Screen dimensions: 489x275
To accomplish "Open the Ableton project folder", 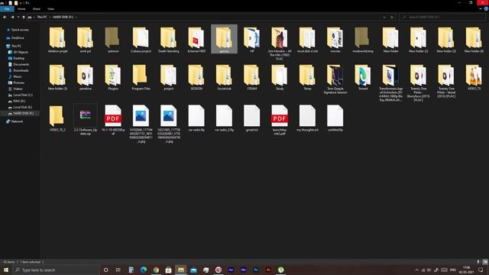I will [58, 40].
